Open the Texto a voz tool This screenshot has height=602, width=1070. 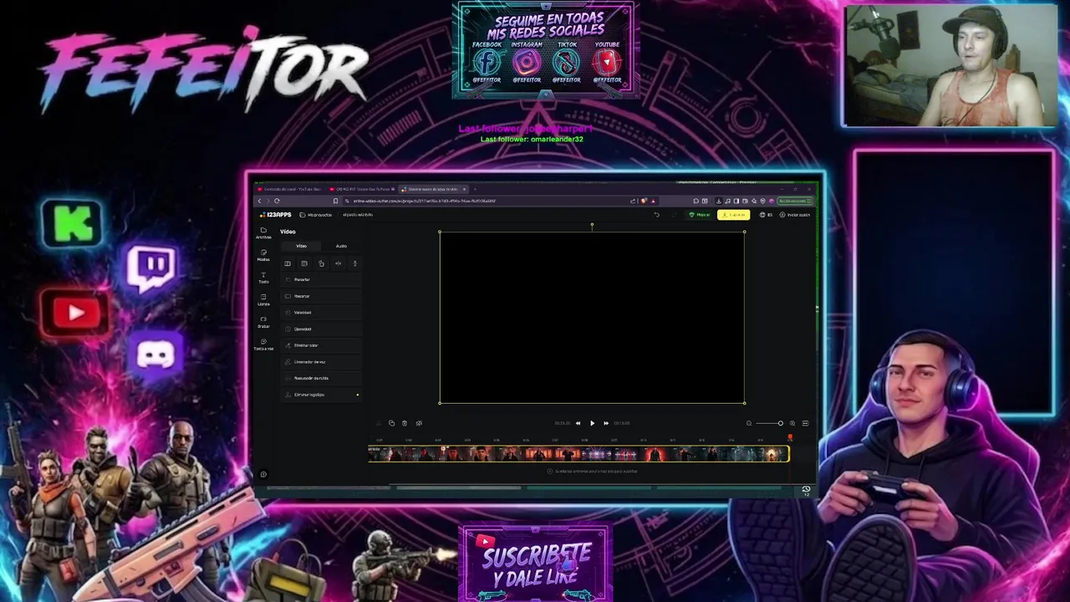pyautogui.click(x=263, y=344)
